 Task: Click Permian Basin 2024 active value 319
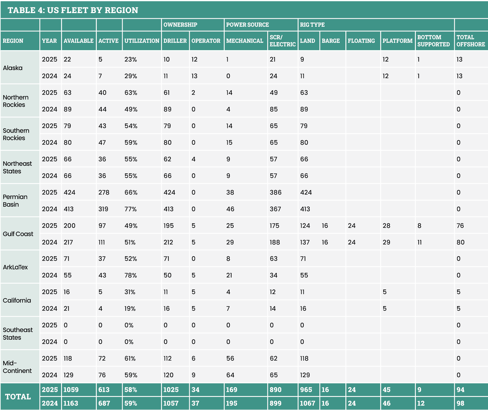point(103,209)
